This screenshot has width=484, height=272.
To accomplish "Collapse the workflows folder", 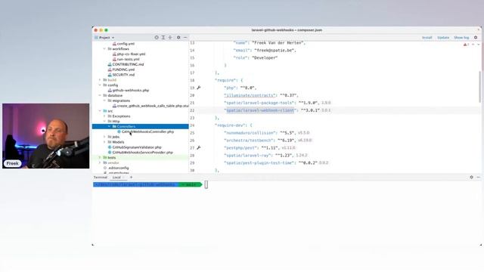I will 104,48.
